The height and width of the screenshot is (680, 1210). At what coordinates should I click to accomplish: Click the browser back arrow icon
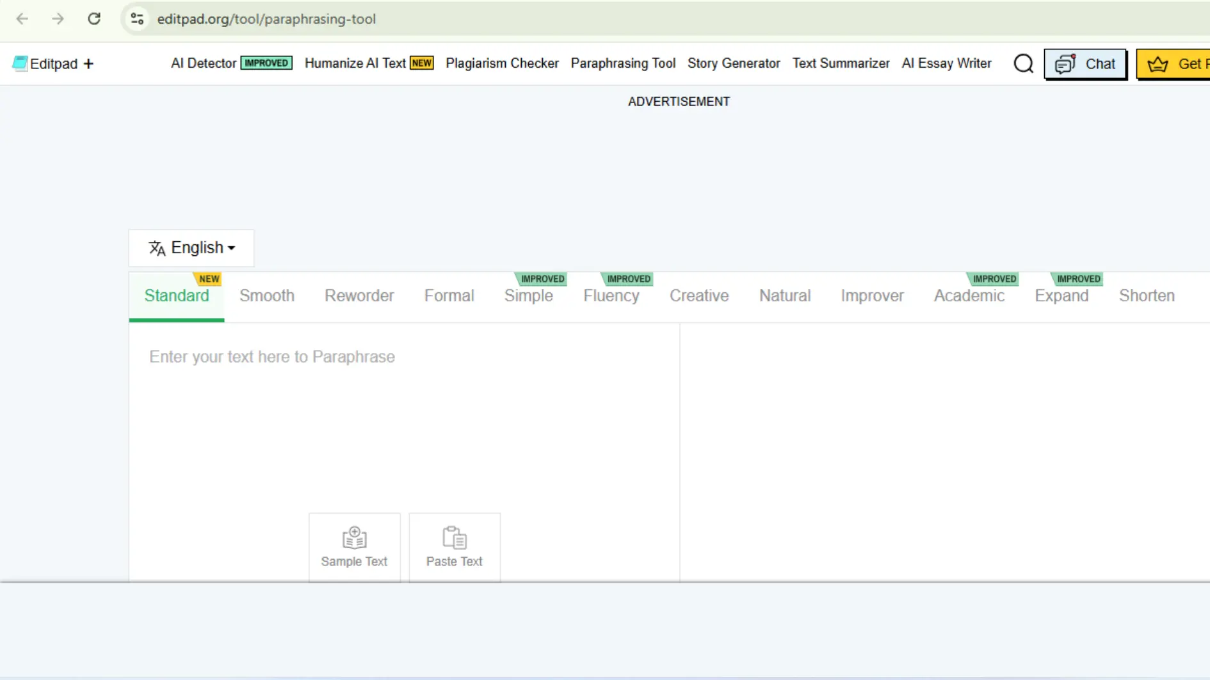point(22,19)
